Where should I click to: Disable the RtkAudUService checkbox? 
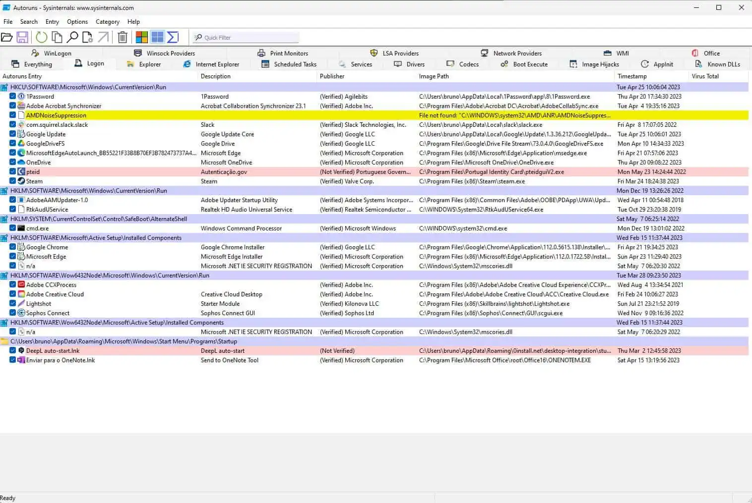[13, 209]
